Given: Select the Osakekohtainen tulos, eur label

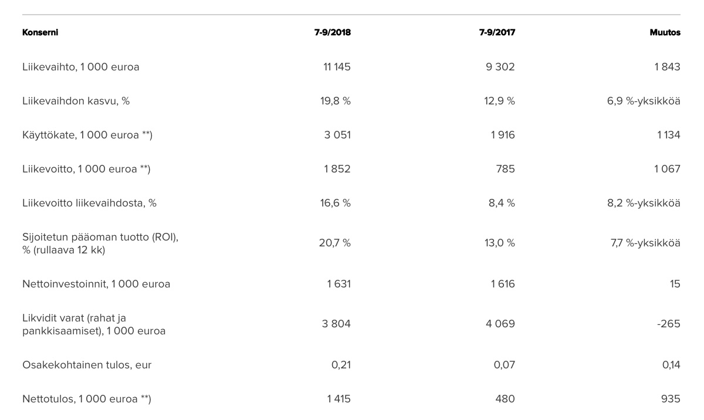Looking at the screenshot, I should pyautogui.click(x=87, y=365).
